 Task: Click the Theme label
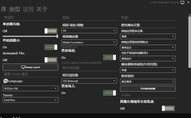pos(8,95)
